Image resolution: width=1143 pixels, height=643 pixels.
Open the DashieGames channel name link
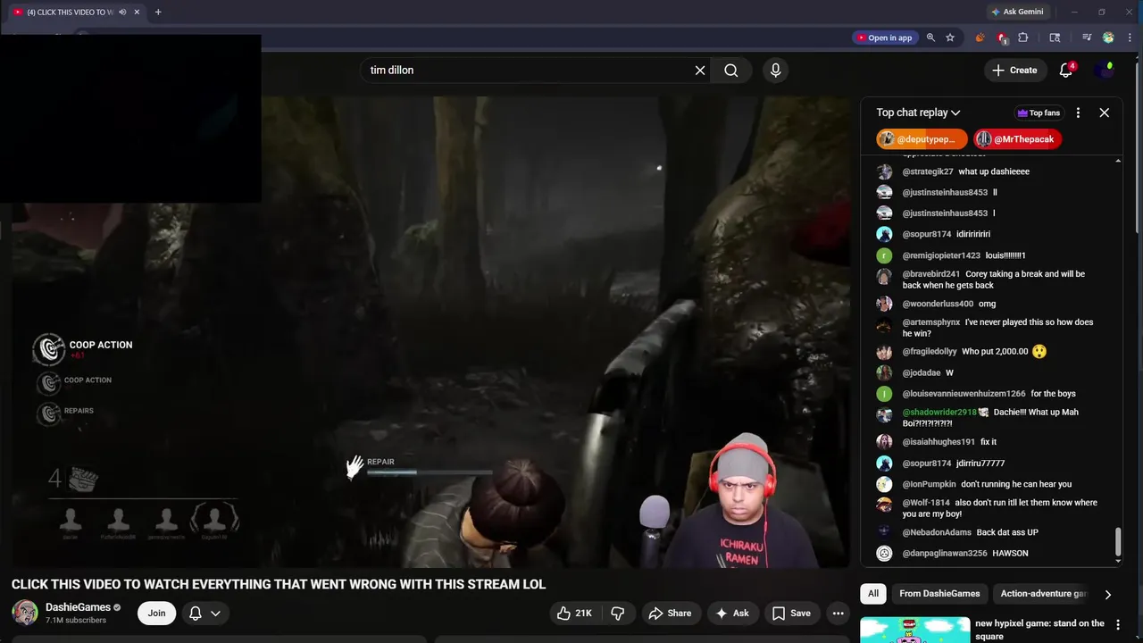click(x=78, y=607)
